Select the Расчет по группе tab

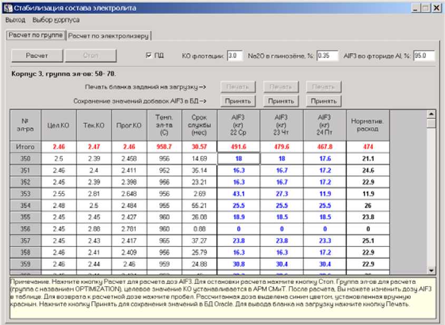(35, 35)
